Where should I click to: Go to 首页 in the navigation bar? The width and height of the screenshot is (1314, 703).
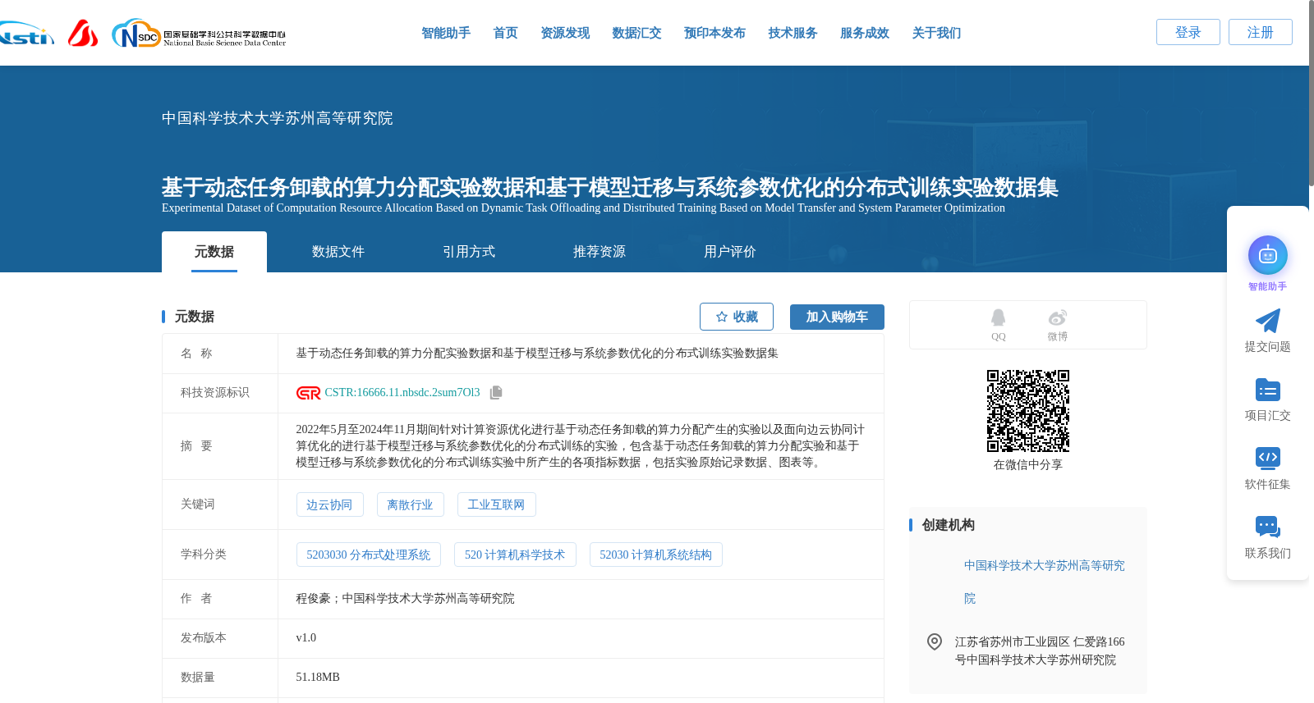click(x=506, y=33)
